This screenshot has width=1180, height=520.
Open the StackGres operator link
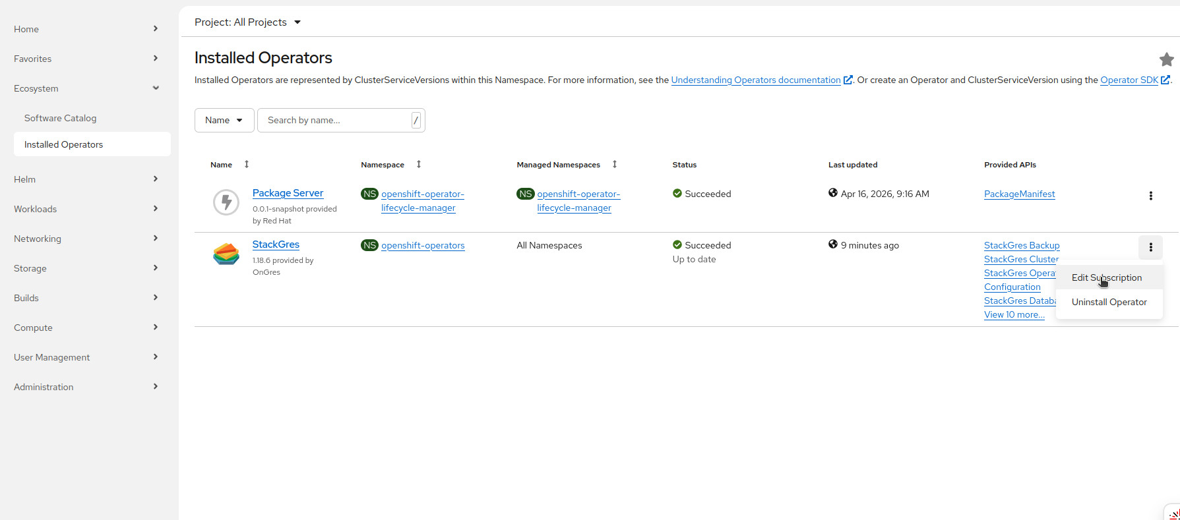tap(276, 245)
